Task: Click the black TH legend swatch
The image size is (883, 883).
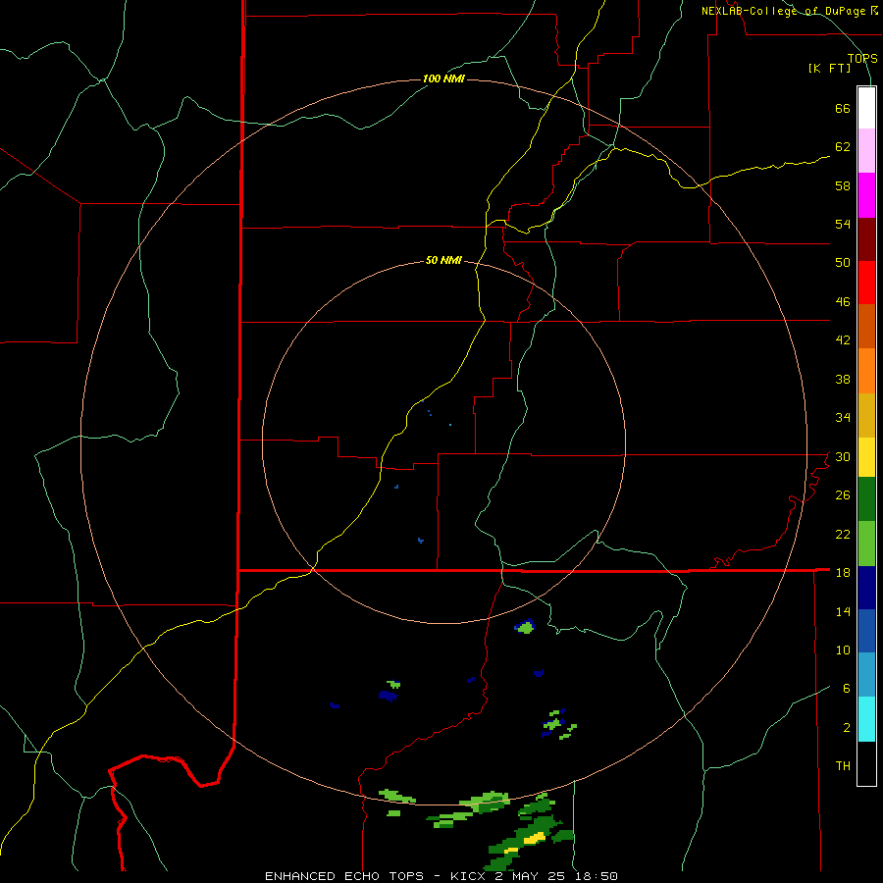Action: [x=866, y=763]
